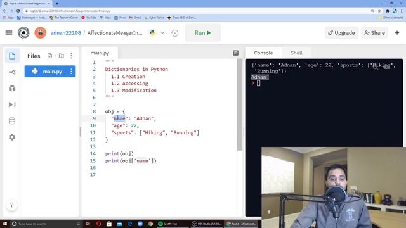Select main.py in the file tree
This screenshot has width=406, height=228.
tap(50, 72)
